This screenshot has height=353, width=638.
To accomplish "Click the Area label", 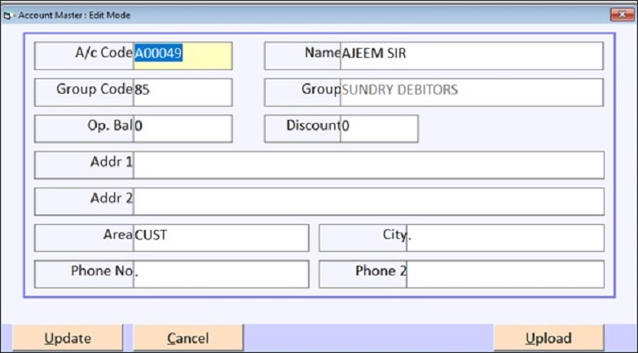I will [x=117, y=234].
